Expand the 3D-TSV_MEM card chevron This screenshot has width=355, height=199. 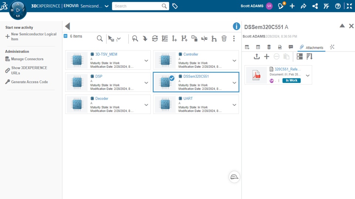coord(146,60)
